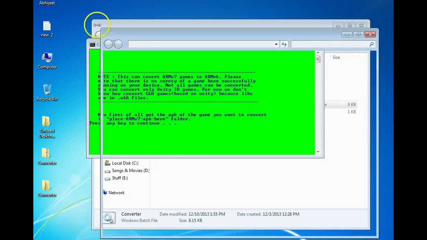This screenshot has width=427, height=240.
Task: Click the Date modified value in details pane
Action: pyautogui.click(x=207, y=214)
